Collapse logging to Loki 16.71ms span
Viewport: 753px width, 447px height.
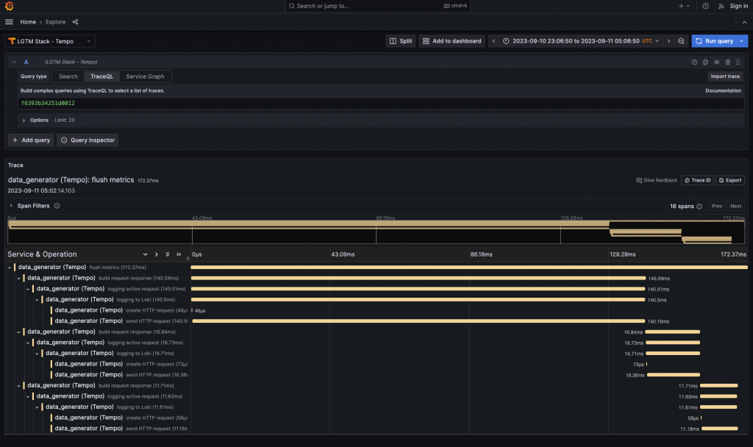[37, 354]
